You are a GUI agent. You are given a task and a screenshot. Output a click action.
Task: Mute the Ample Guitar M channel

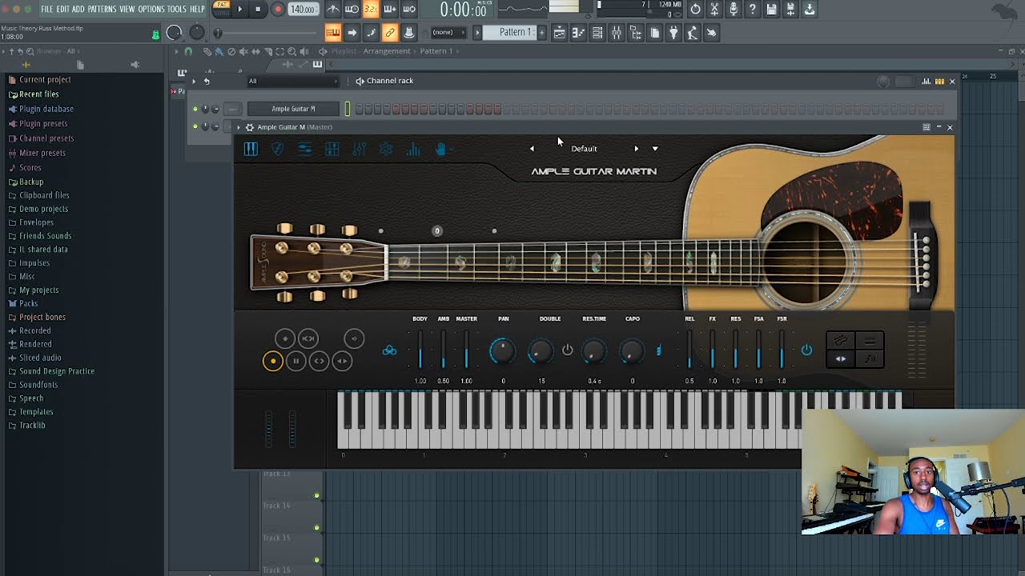click(195, 109)
